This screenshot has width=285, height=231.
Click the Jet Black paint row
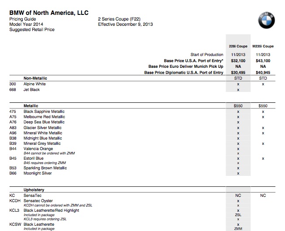(31, 90)
